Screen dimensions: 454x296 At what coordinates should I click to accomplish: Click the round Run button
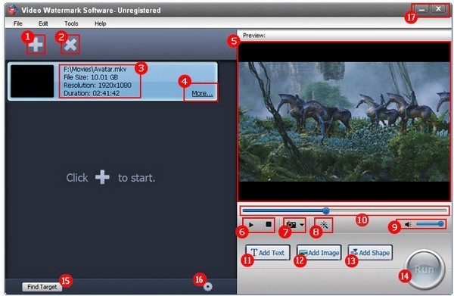424,269
